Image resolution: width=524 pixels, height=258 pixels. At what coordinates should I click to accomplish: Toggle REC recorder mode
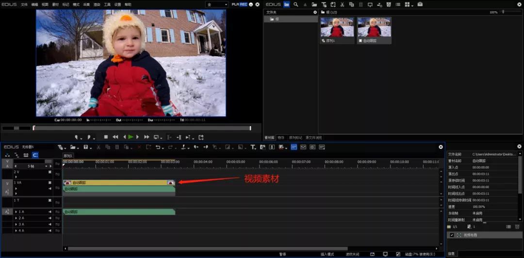pos(243,5)
